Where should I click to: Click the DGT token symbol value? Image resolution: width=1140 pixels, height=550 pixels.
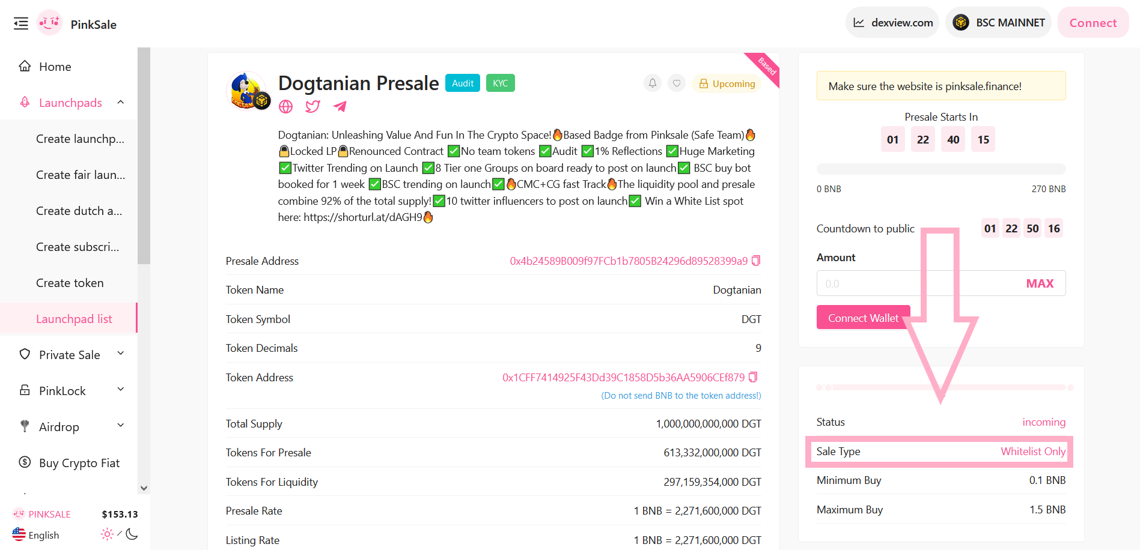click(751, 319)
